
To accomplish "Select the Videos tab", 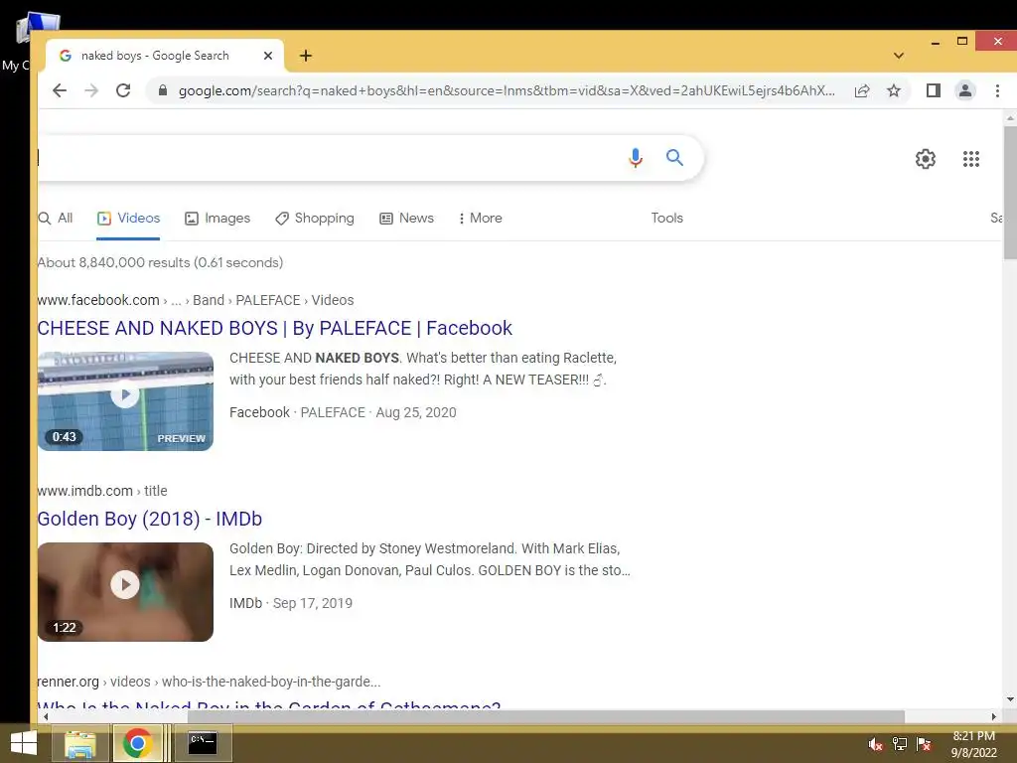I will point(128,218).
